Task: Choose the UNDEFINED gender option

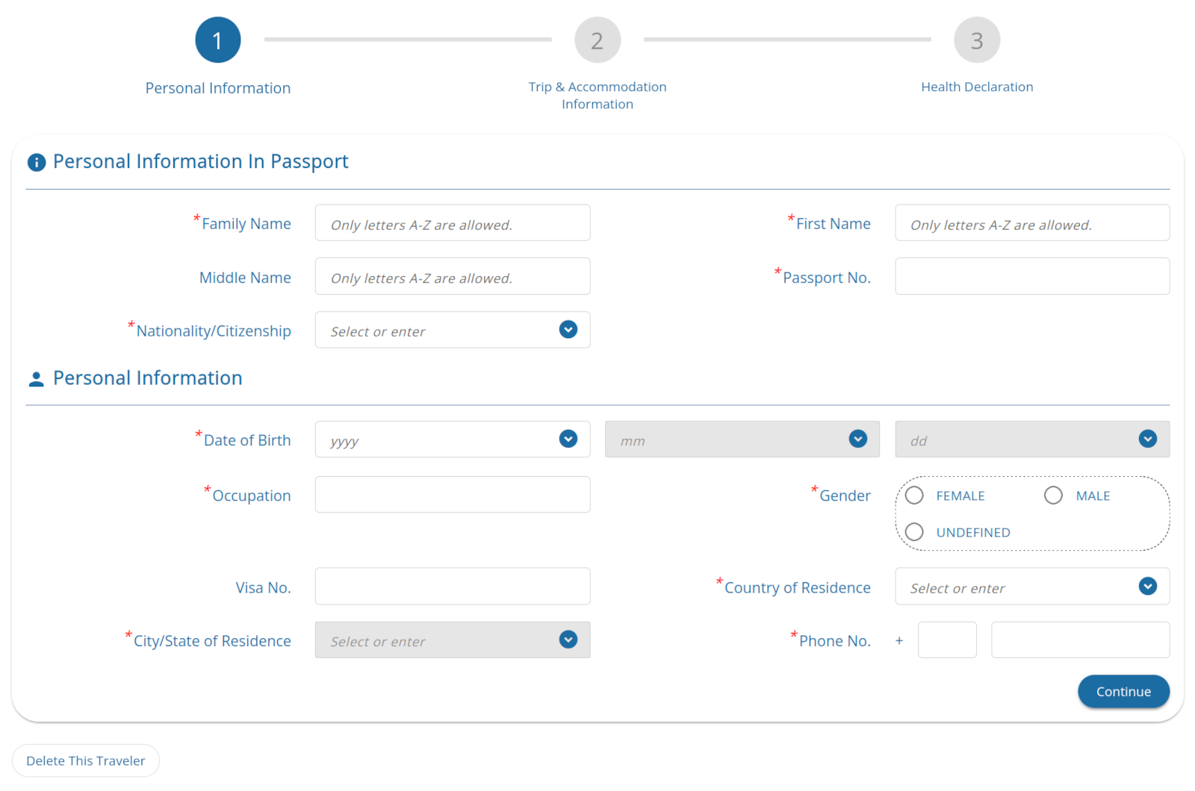Action: click(914, 532)
